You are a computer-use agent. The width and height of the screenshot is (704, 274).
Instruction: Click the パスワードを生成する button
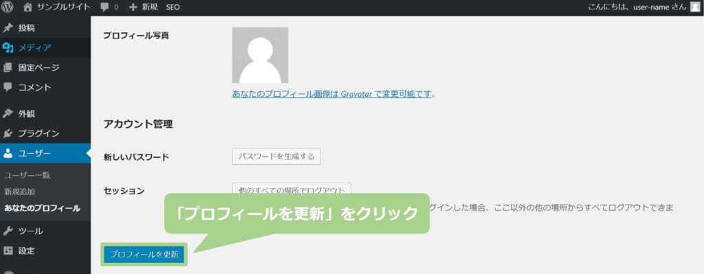click(x=276, y=157)
